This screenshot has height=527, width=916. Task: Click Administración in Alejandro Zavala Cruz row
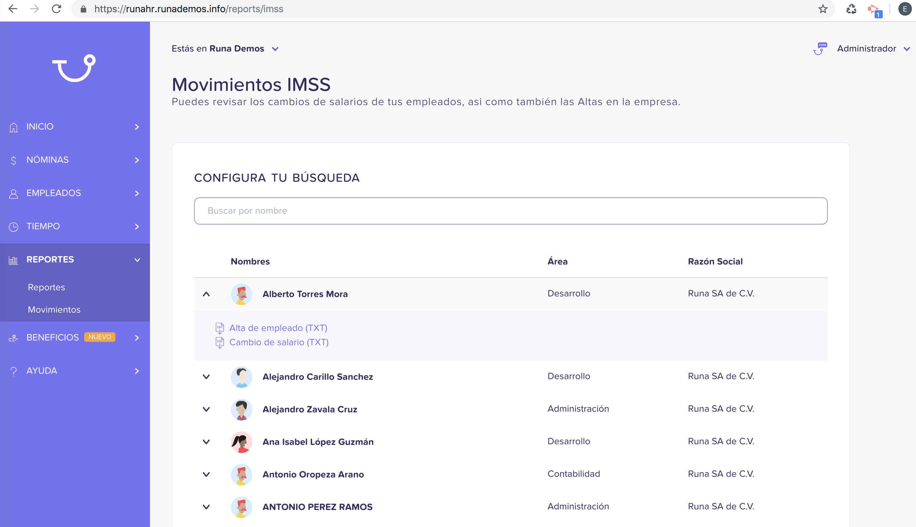coord(578,409)
